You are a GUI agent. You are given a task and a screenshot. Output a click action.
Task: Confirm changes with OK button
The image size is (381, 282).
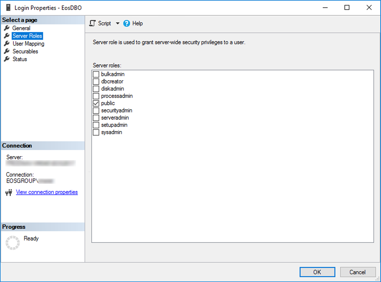point(317,272)
